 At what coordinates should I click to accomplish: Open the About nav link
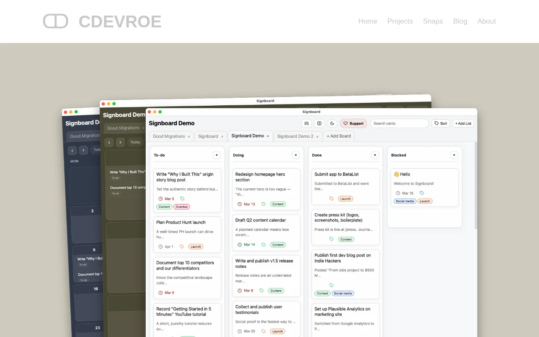tap(487, 21)
